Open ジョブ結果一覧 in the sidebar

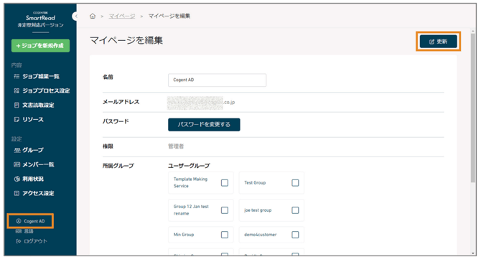[41, 76]
